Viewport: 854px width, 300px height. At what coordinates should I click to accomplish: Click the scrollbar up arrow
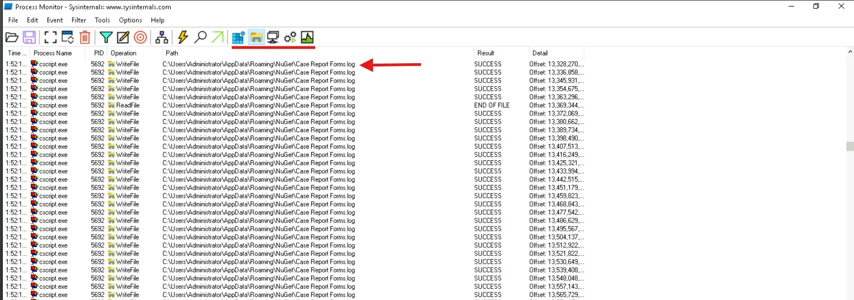click(850, 52)
